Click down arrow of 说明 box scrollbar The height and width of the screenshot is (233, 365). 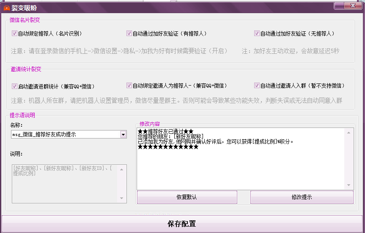point(122,198)
